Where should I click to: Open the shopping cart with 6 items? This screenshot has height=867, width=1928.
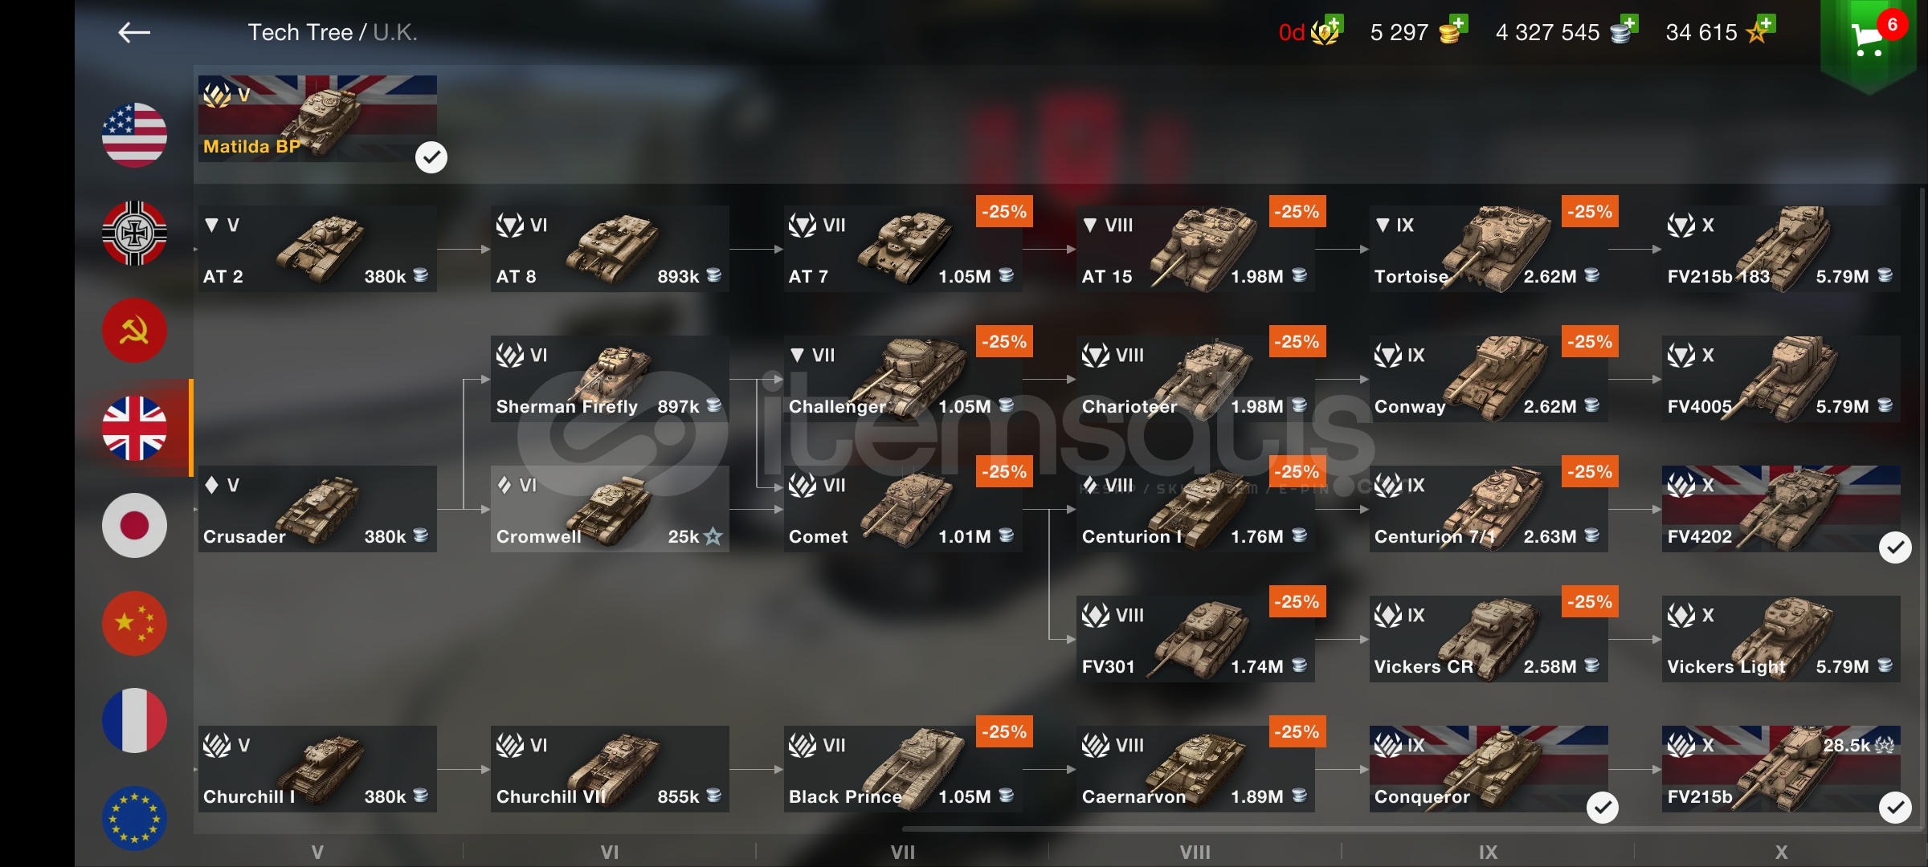(1869, 37)
